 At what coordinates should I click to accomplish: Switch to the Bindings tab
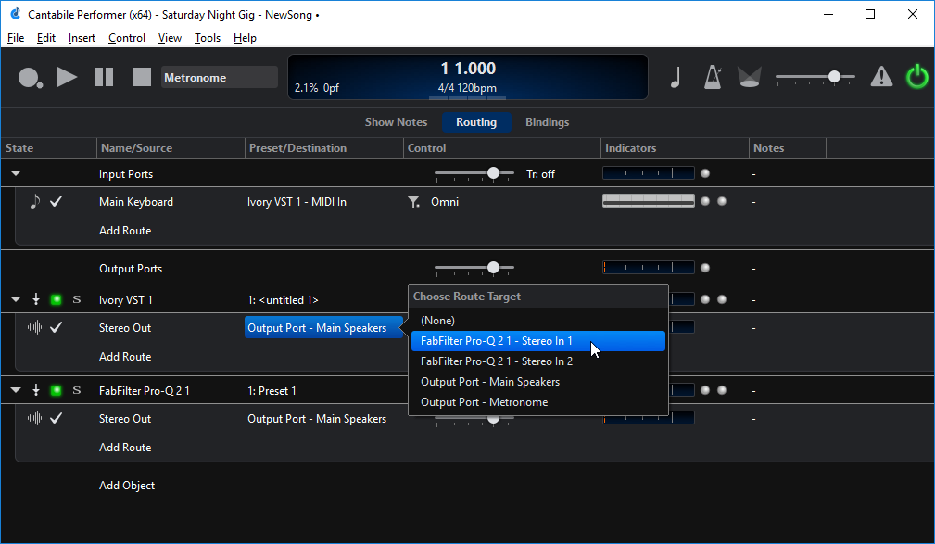coord(548,122)
